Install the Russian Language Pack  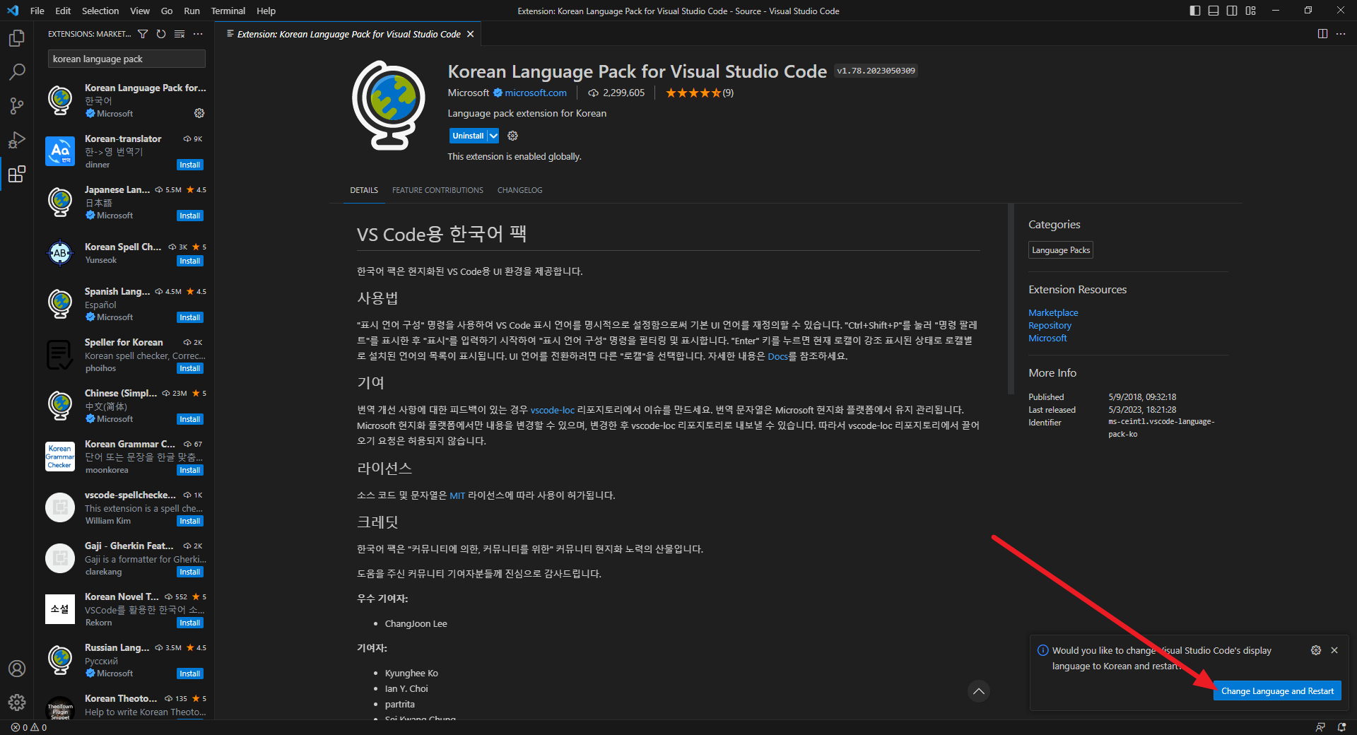coord(190,674)
